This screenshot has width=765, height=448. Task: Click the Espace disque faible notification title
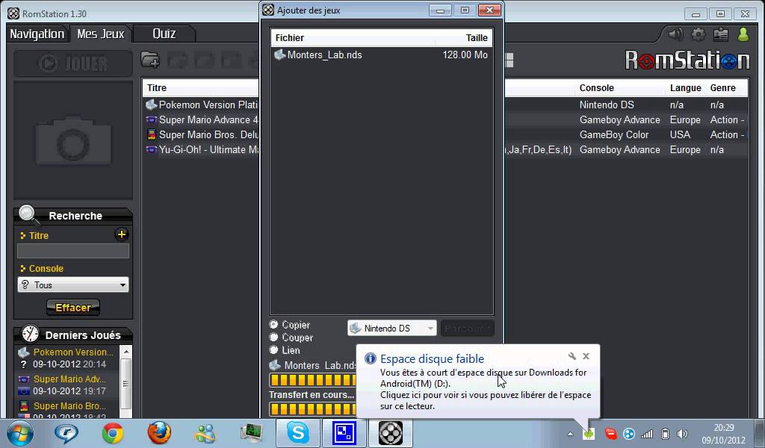click(432, 359)
